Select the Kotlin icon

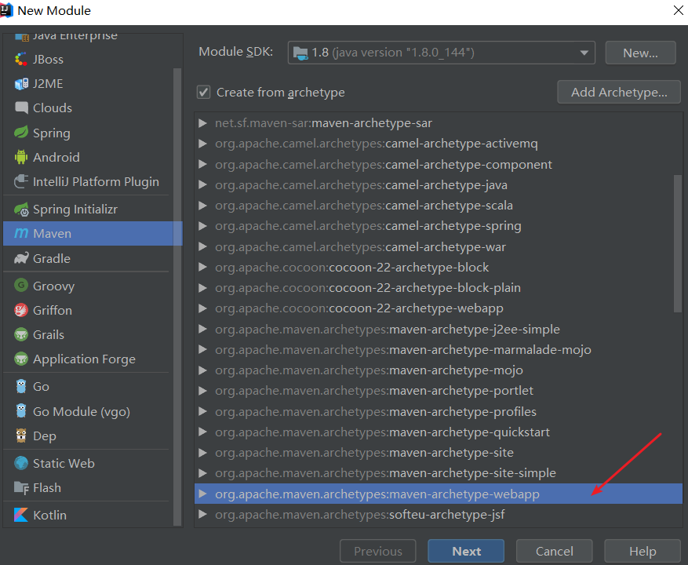(21, 515)
